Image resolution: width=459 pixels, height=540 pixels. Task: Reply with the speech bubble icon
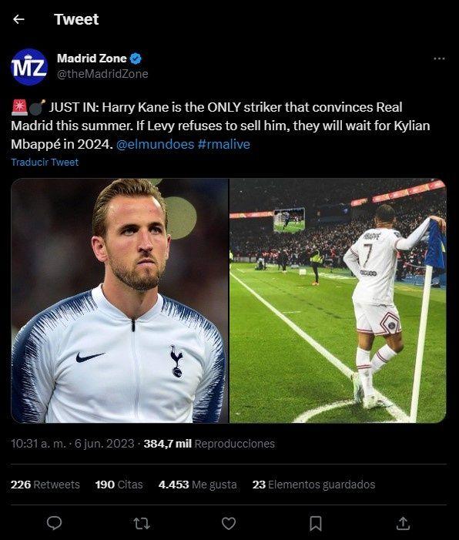tap(54, 523)
